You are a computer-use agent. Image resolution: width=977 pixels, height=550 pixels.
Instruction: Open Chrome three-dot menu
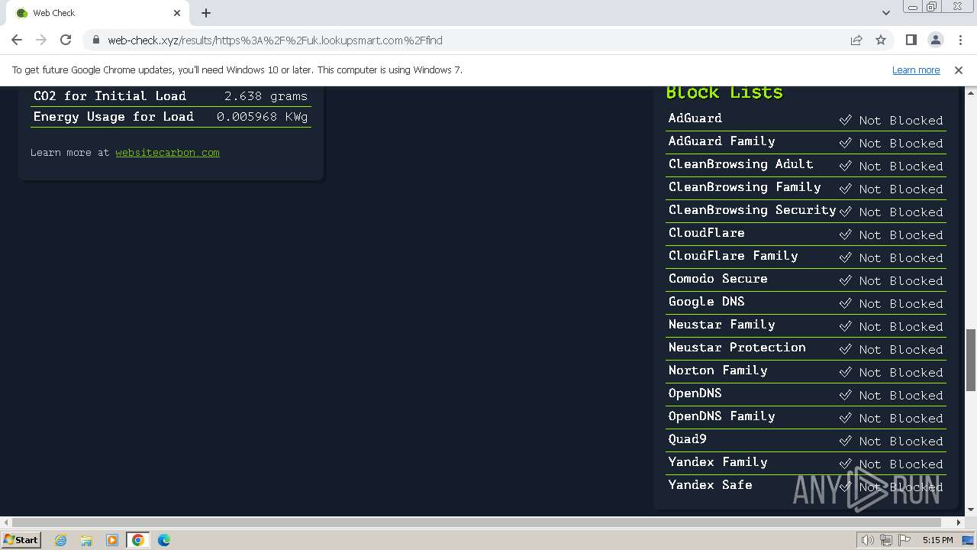click(960, 40)
